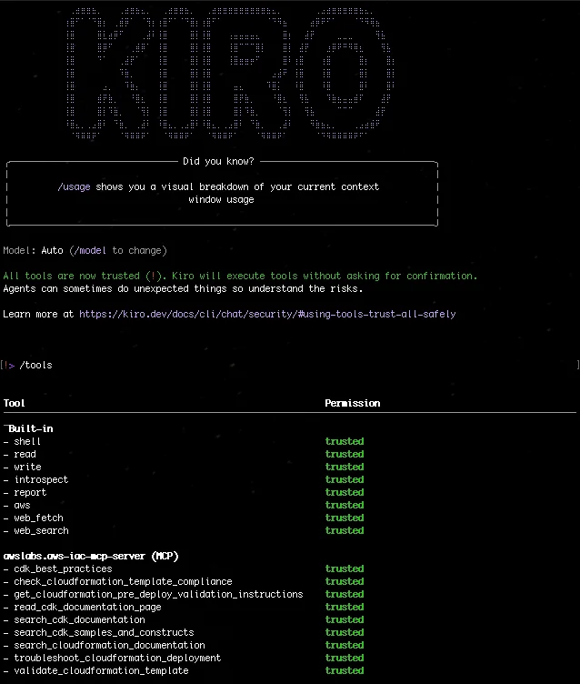This screenshot has height=684, width=580.
Task: Select the web_fetch tool row
Action: coord(184,518)
